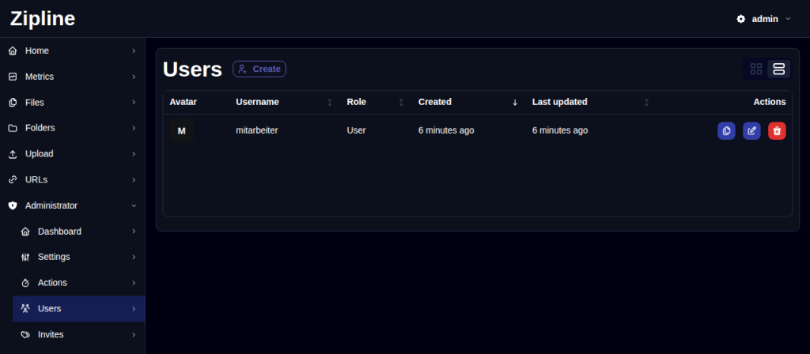
Task: Copy mitarbeiter's user ID button
Action: [x=726, y=130]
